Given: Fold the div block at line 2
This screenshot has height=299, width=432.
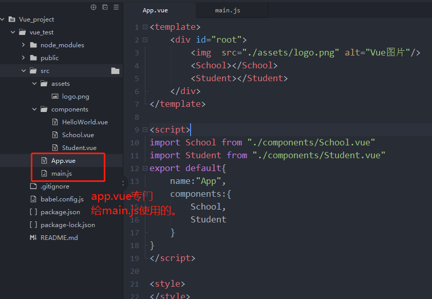Looking at the screenshot, I should click(145, 40).
